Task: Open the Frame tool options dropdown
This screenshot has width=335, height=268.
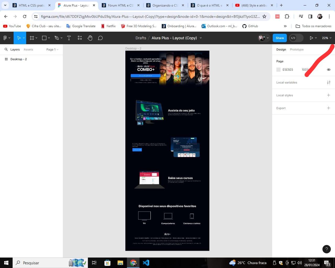Action: 36,38
